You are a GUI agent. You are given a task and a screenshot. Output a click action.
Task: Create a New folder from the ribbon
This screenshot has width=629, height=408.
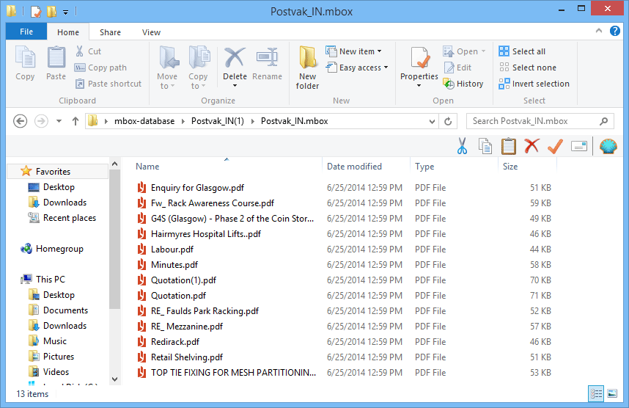click(x=307, y=68)
